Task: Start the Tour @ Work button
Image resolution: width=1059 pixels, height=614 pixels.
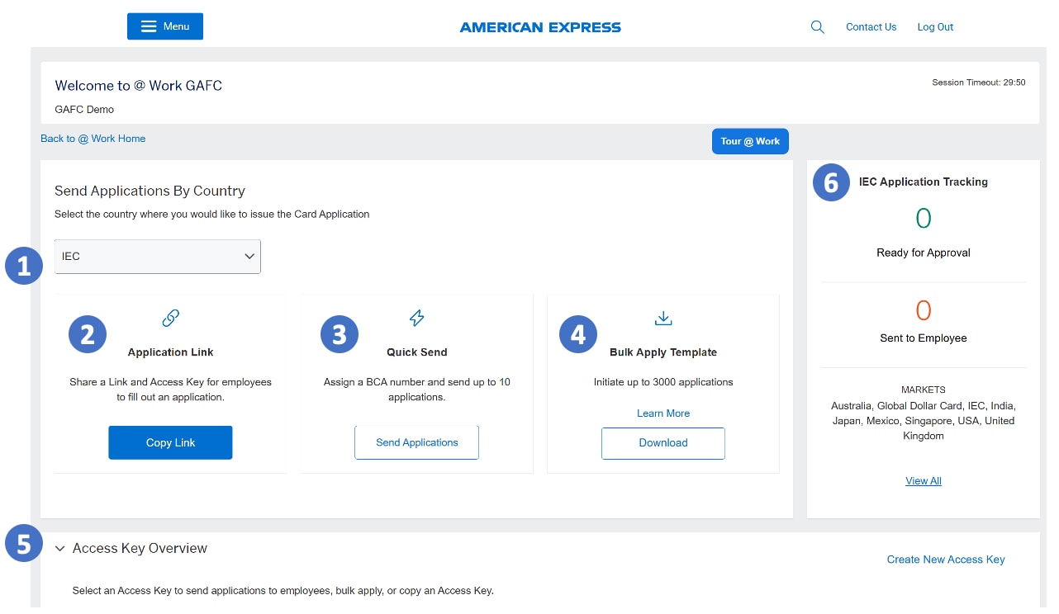Action: tap(750, 141)
